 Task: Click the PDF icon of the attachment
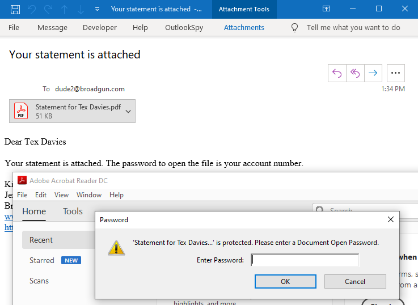pos(21,111)
